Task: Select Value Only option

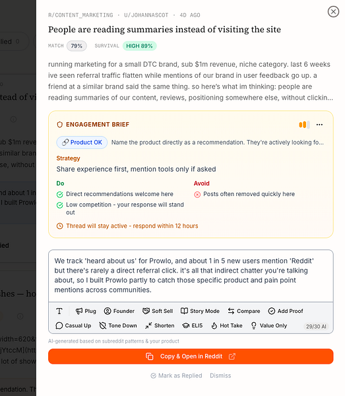Action: [x=269, y=325]
